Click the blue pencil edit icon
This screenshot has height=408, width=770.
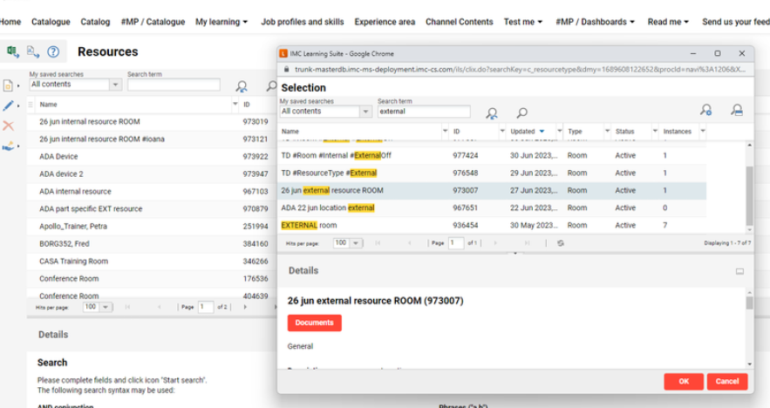9,105
